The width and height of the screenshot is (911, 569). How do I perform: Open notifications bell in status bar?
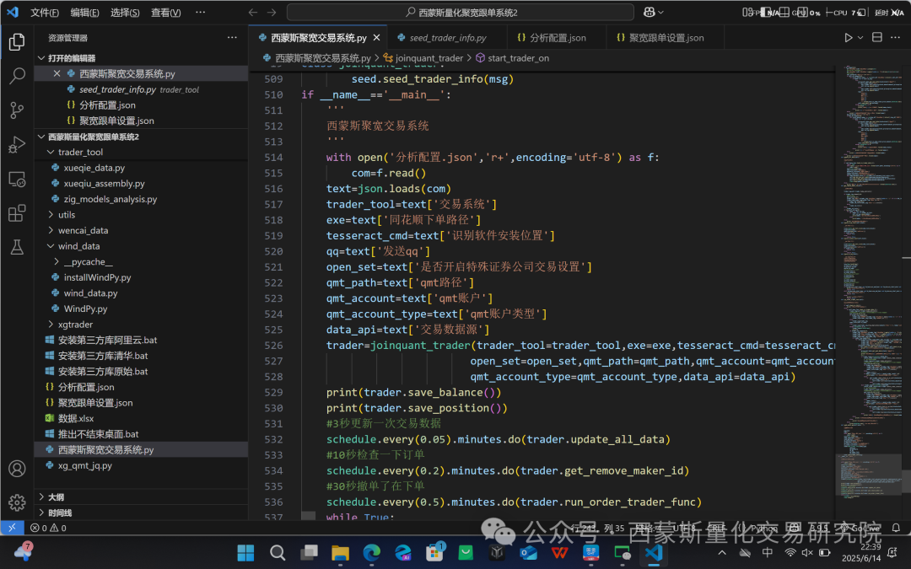pos(896,528)
